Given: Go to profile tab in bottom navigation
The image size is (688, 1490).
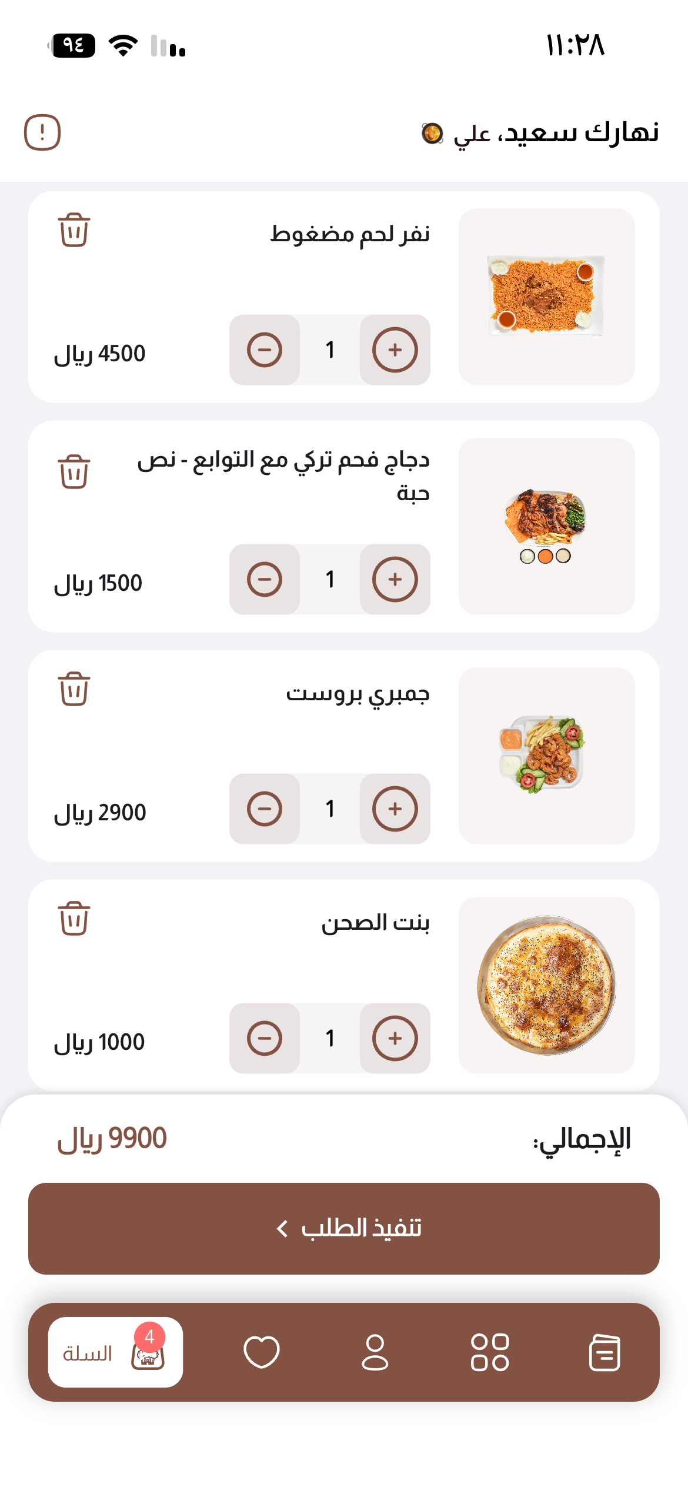Looking at the screenshot, I should 375,1352.
